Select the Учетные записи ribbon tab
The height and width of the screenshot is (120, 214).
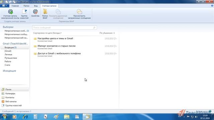pyautogui.click(x=49, y=6)
